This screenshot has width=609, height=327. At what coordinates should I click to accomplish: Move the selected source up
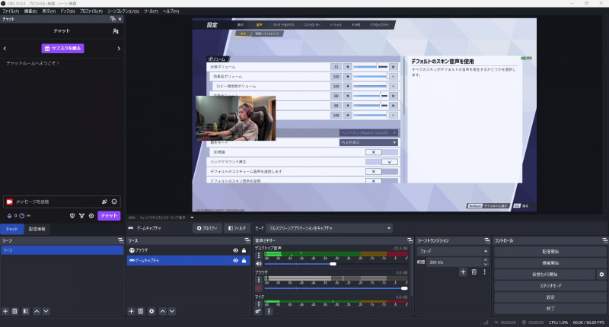click(162, 311)
